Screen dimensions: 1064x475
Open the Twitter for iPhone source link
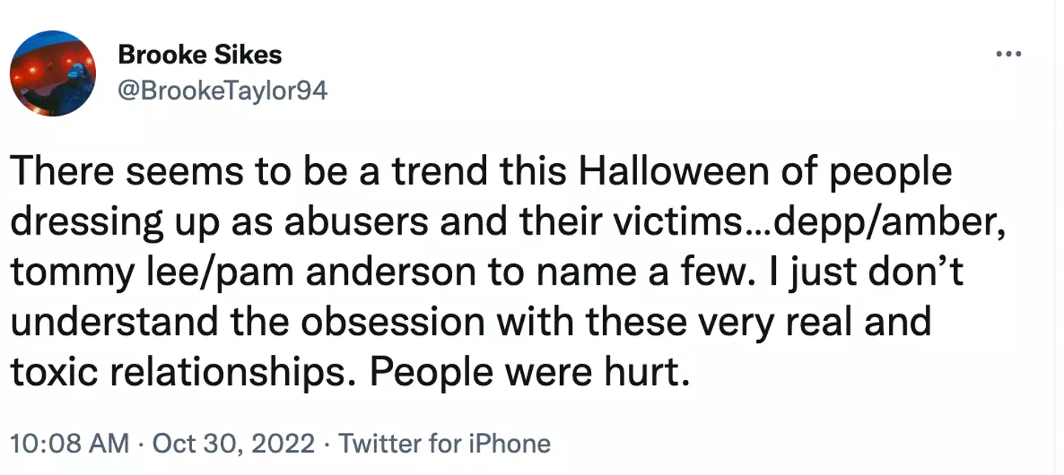444,443
